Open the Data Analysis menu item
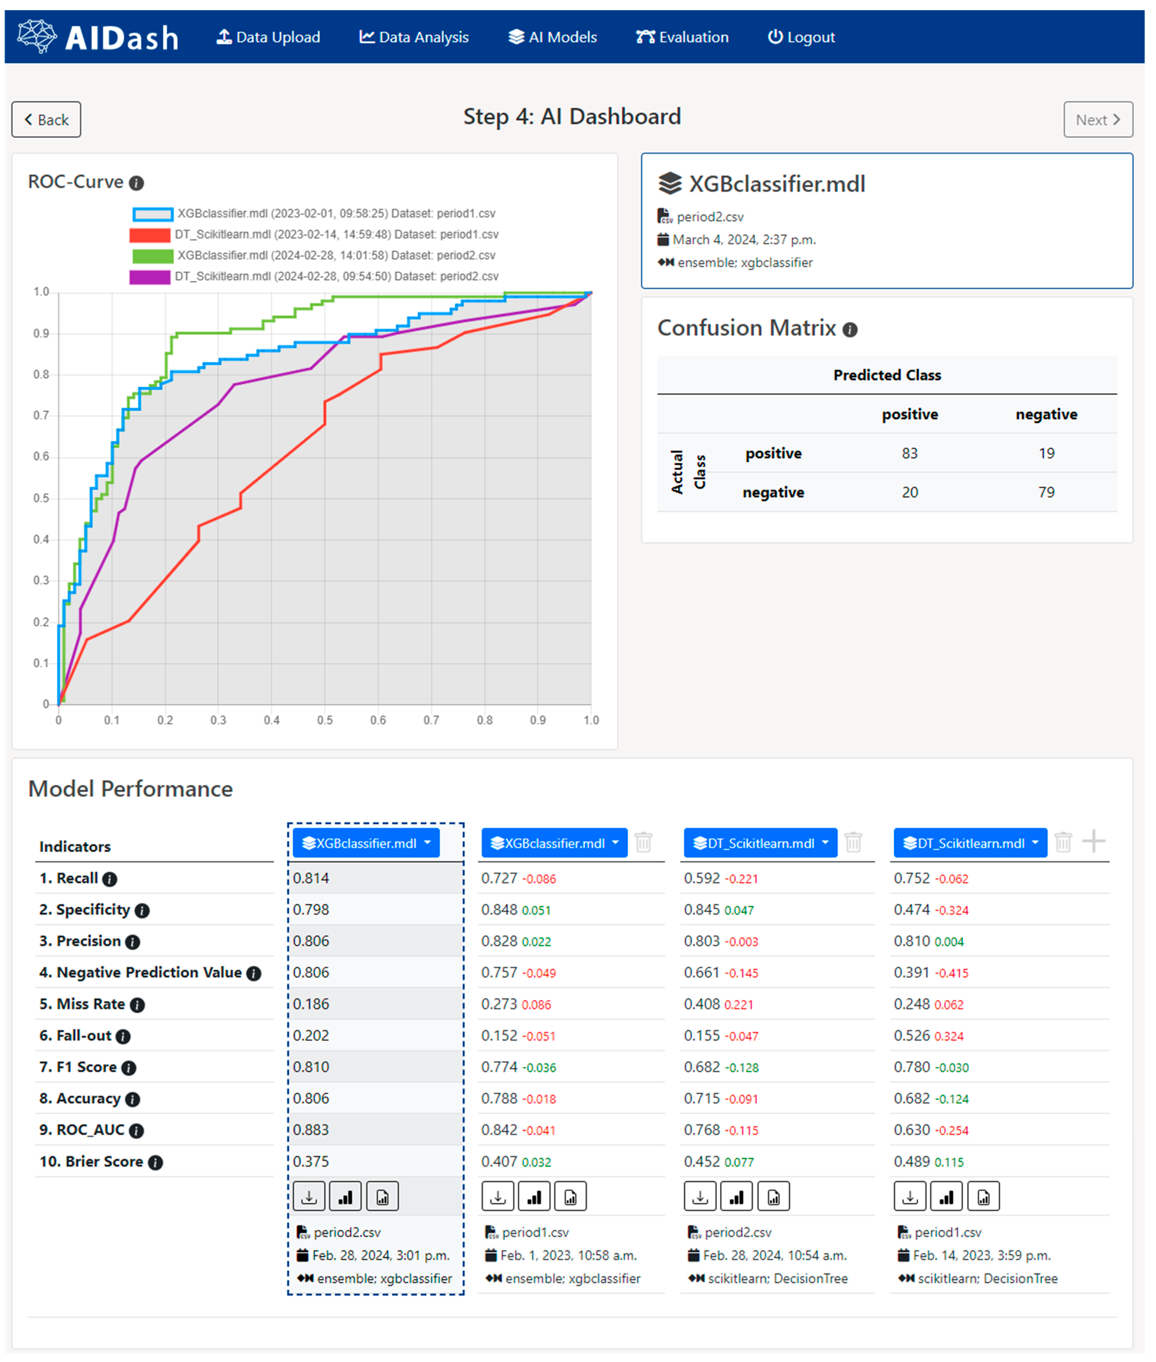 [x=414, y=37]
